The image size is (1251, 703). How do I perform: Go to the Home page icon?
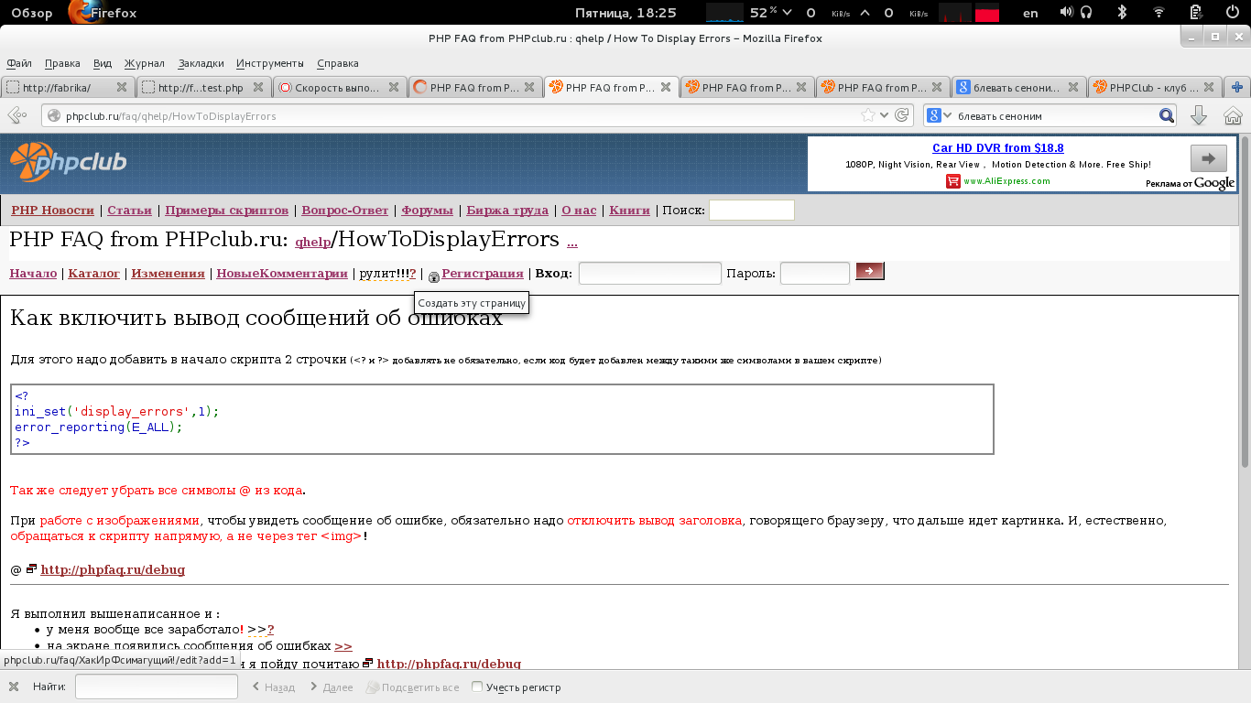pyautogui.click(x=1233, y=115)
